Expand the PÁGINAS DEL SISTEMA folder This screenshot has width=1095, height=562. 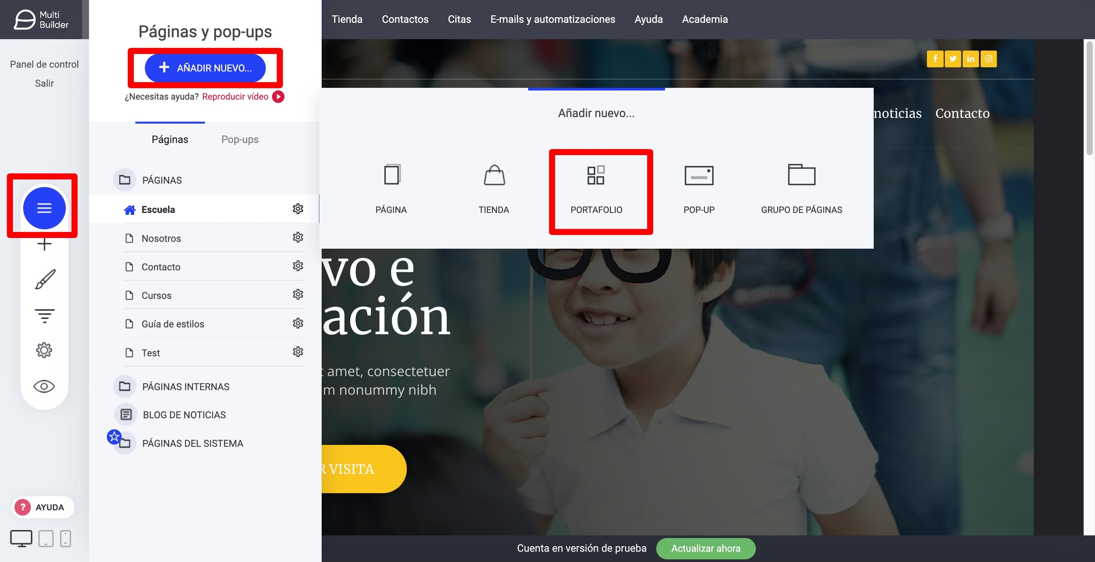click(x=192, y=443)
